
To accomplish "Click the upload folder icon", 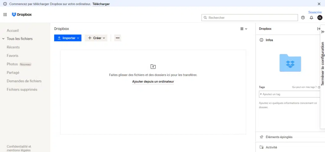I will click(153, 67).
